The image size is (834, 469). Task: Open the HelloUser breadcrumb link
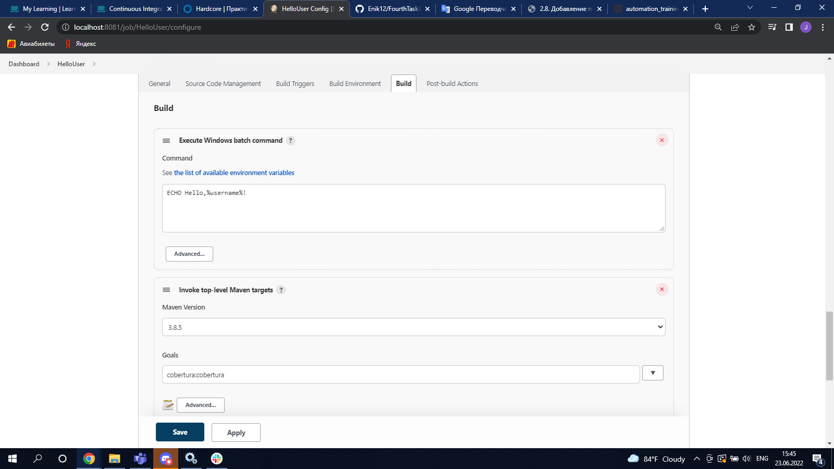[71, 64]
